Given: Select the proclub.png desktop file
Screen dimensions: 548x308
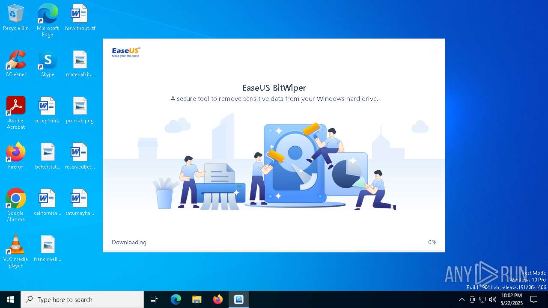Looking at the screenshot, I should point(80,110).
